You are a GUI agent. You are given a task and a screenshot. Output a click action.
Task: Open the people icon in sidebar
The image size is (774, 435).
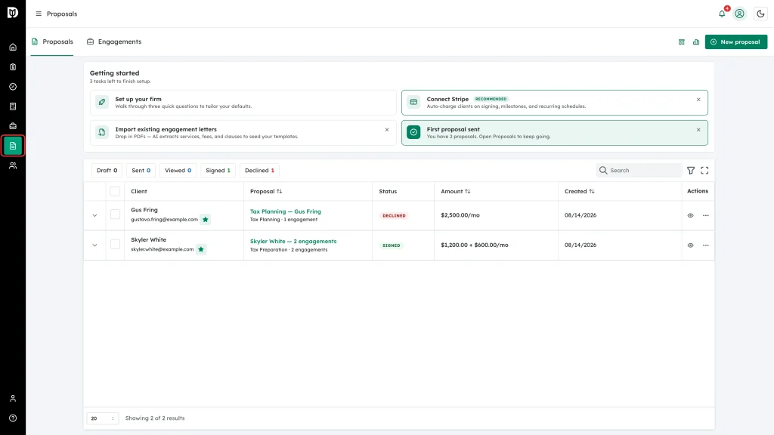[x=13, y=165]
